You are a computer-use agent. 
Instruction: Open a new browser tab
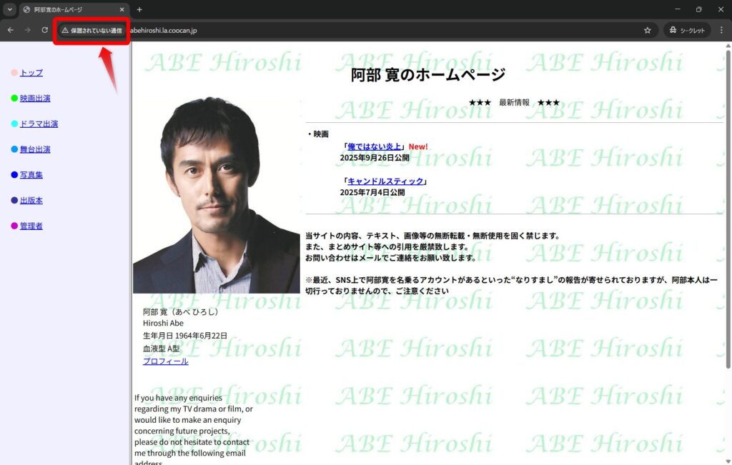coord(139,9)
